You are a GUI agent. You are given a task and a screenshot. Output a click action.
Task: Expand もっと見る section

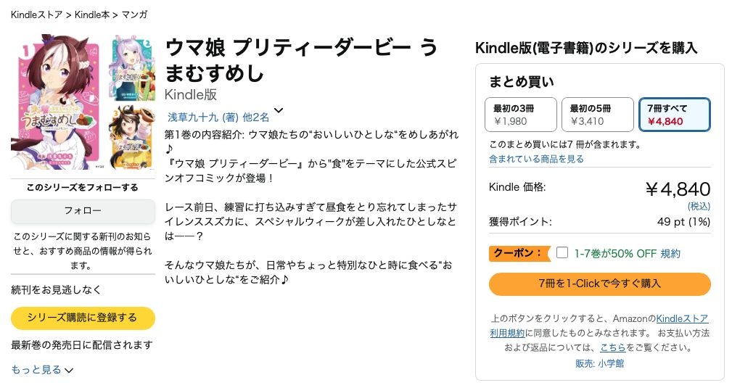tap(42, 370)
